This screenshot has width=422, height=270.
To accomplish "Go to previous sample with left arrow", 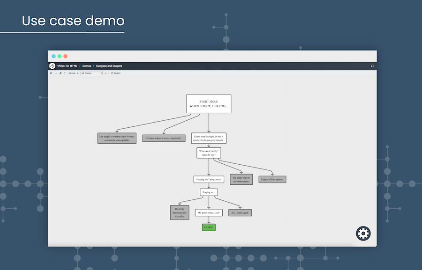I will [78, 73].
